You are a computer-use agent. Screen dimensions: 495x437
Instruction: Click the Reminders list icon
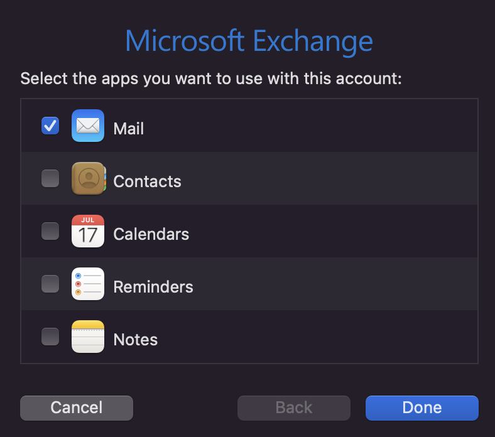point(88,284)
